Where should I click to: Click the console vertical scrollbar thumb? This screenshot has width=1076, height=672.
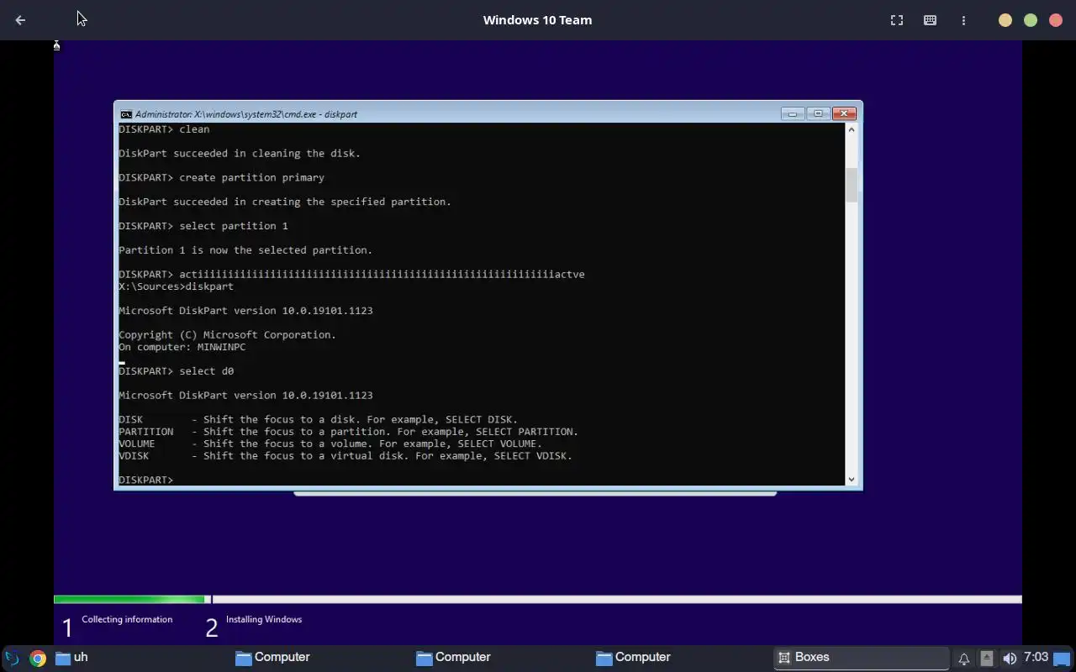tap(852, 185)
